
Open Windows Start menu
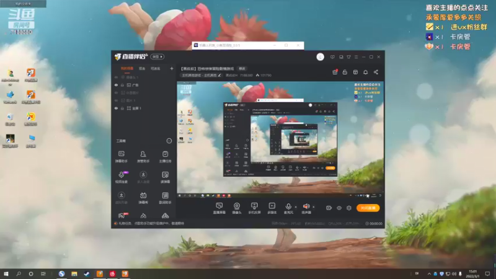[6, 274]
